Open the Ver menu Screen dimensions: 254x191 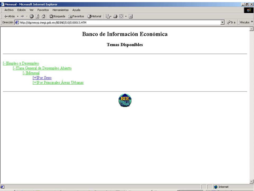(x=31, y=10)
